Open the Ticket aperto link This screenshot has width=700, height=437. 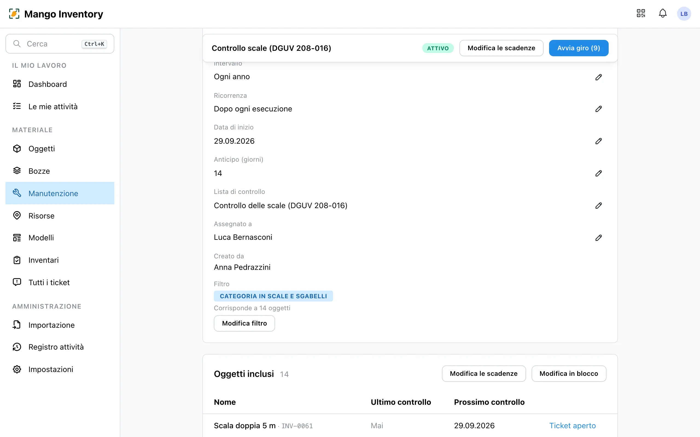coord(572,426)
